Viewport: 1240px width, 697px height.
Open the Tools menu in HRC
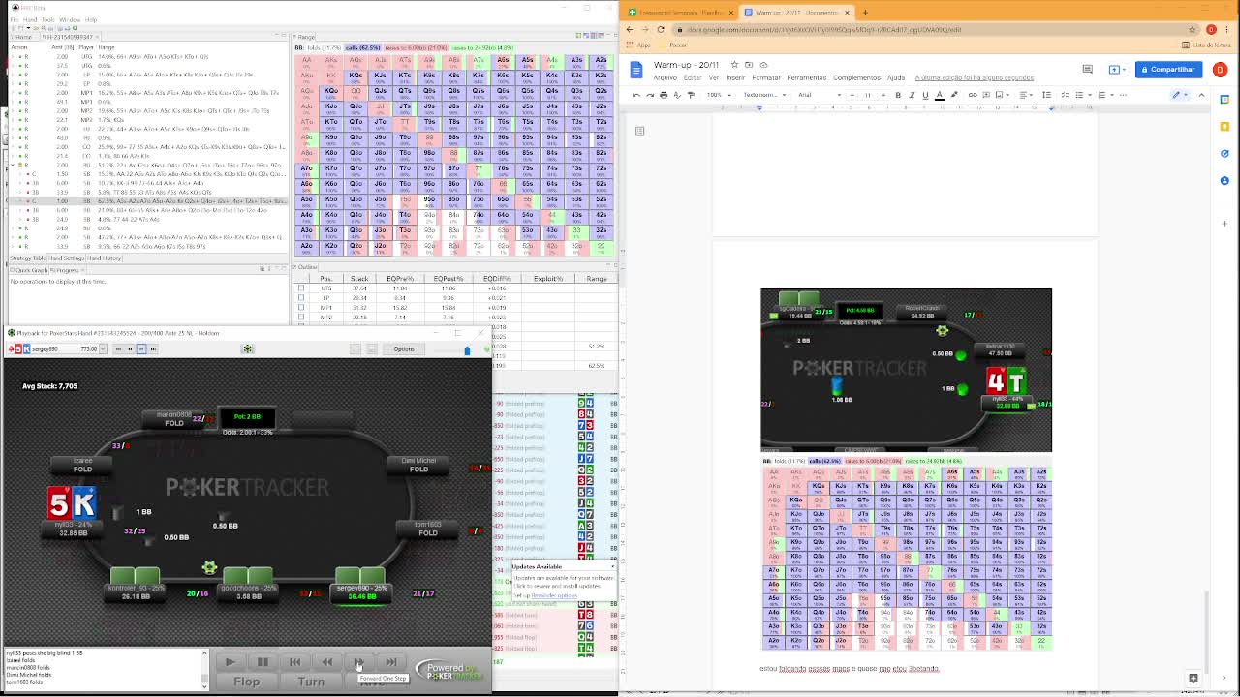point(47,19)
